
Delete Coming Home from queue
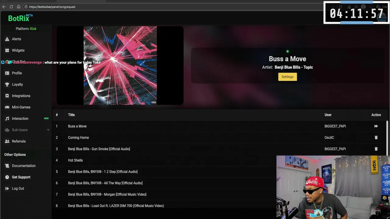(x=376, y=137)
